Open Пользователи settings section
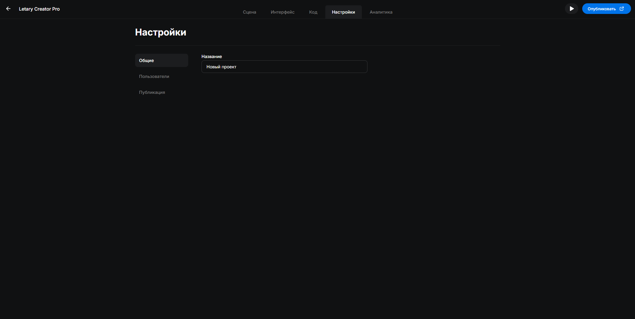635x319 pixels. click(x=154, y=77)
